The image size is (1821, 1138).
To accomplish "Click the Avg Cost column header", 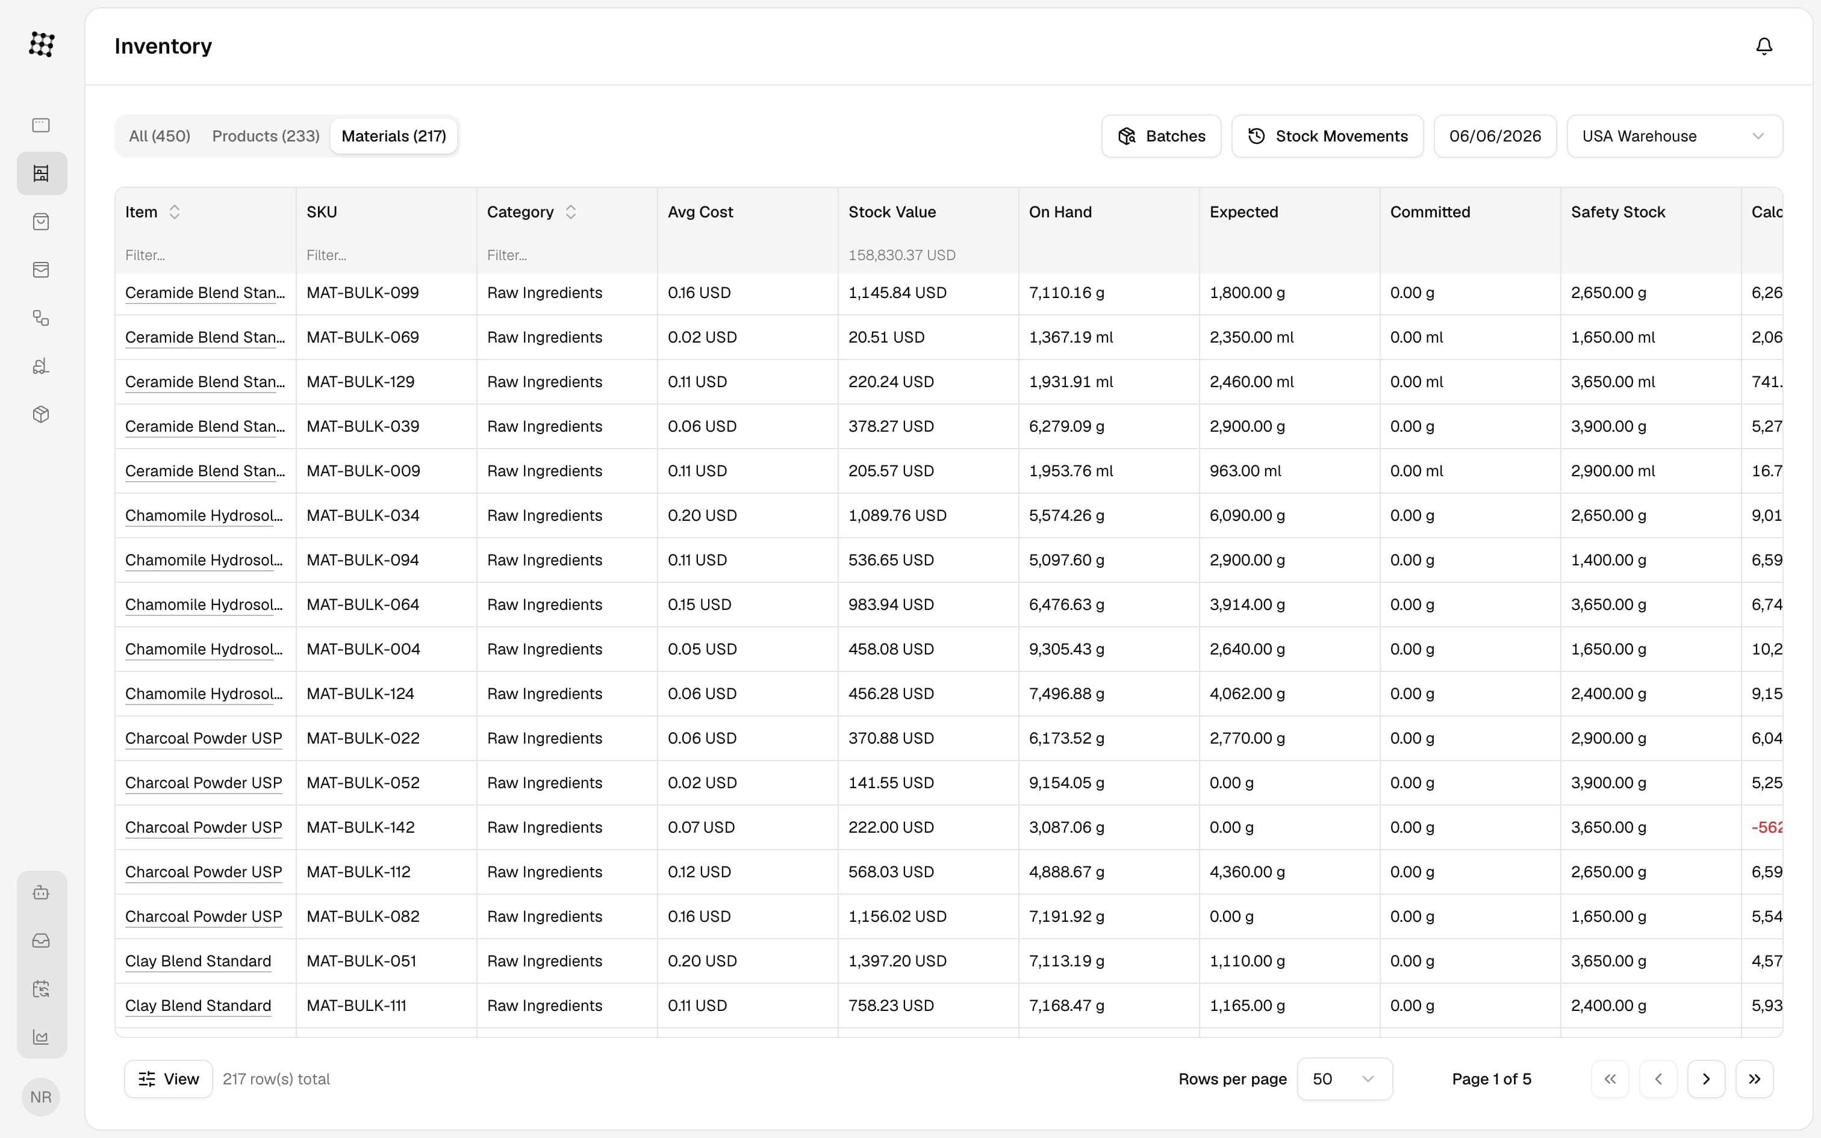I will [700, 212].
